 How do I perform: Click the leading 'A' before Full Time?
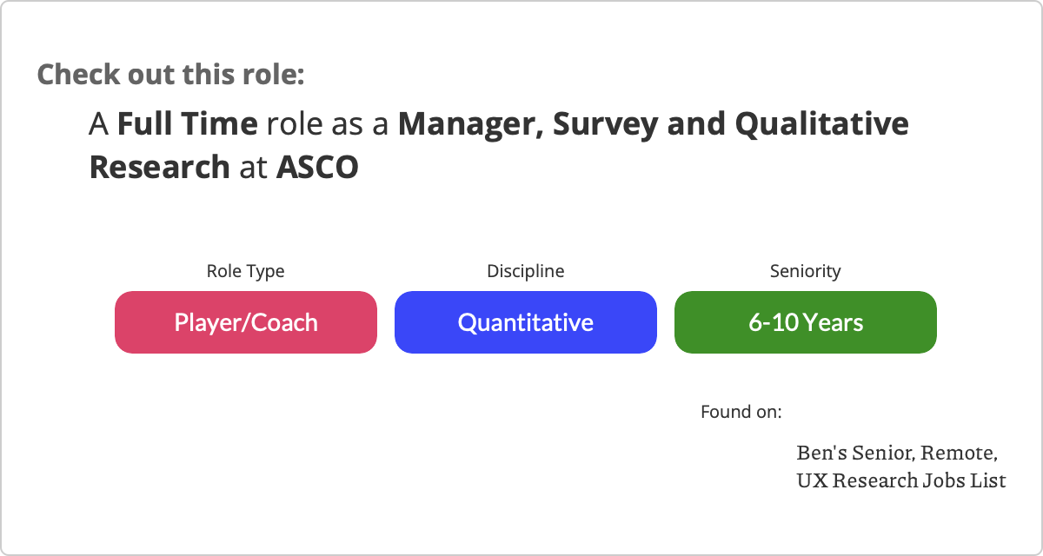pos(98,124)
